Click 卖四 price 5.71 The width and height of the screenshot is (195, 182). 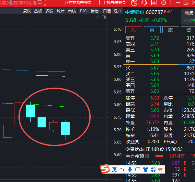155,44
